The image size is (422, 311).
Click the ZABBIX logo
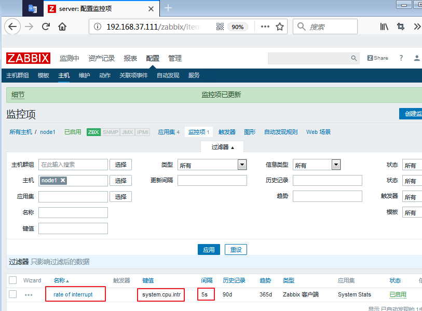tap(28, 58)
